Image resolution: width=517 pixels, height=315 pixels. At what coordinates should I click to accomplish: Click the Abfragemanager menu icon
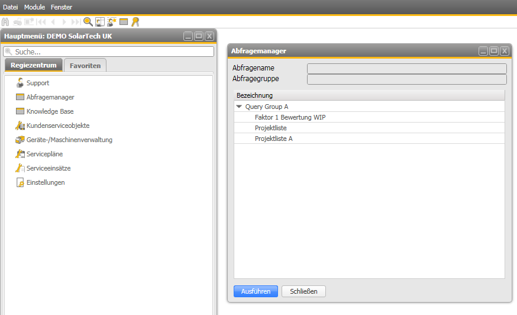click(20, 97)
